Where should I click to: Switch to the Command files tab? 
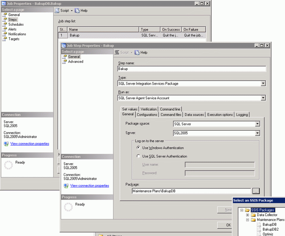click(171, 115)
